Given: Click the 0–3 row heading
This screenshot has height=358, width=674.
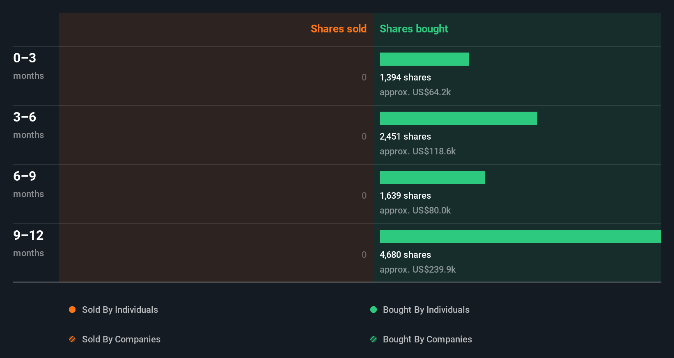Looking at the screenshot, I should pos(25,58).
